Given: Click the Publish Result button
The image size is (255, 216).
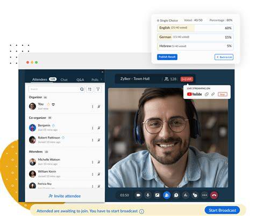Looking at the screenshot, I should pos(167,57).
